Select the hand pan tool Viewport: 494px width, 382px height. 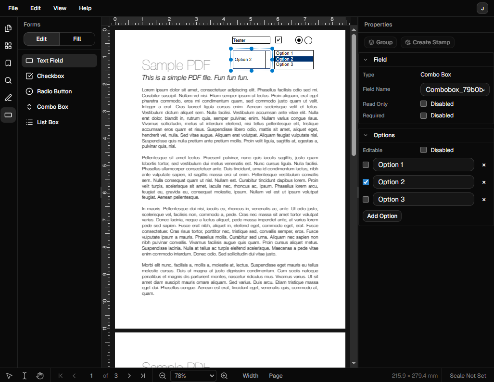[40, 375]
